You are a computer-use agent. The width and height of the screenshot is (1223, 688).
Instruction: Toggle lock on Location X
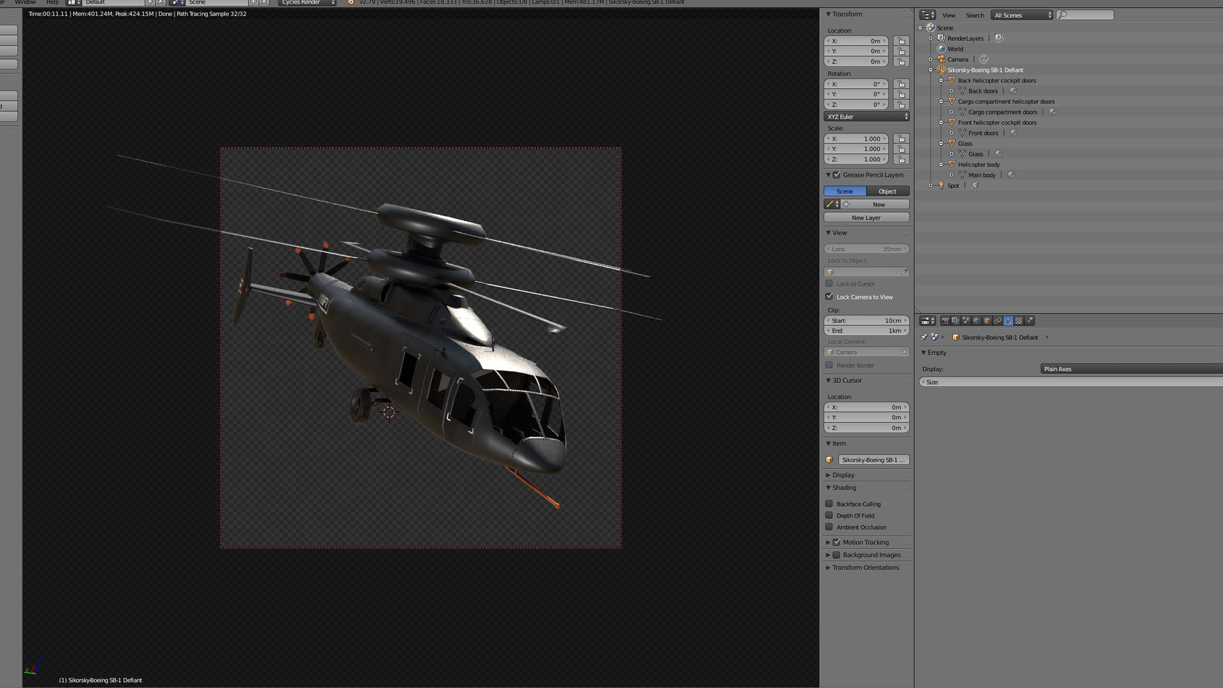click(x=901, y=41)
